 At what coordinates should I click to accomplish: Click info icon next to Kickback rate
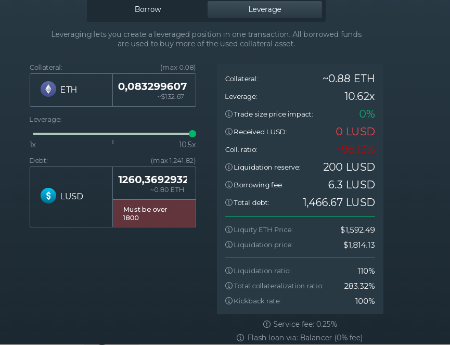point(229,301)
